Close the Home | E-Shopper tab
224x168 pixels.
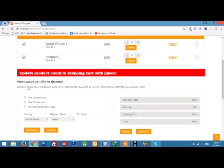(x=38, y=23)
